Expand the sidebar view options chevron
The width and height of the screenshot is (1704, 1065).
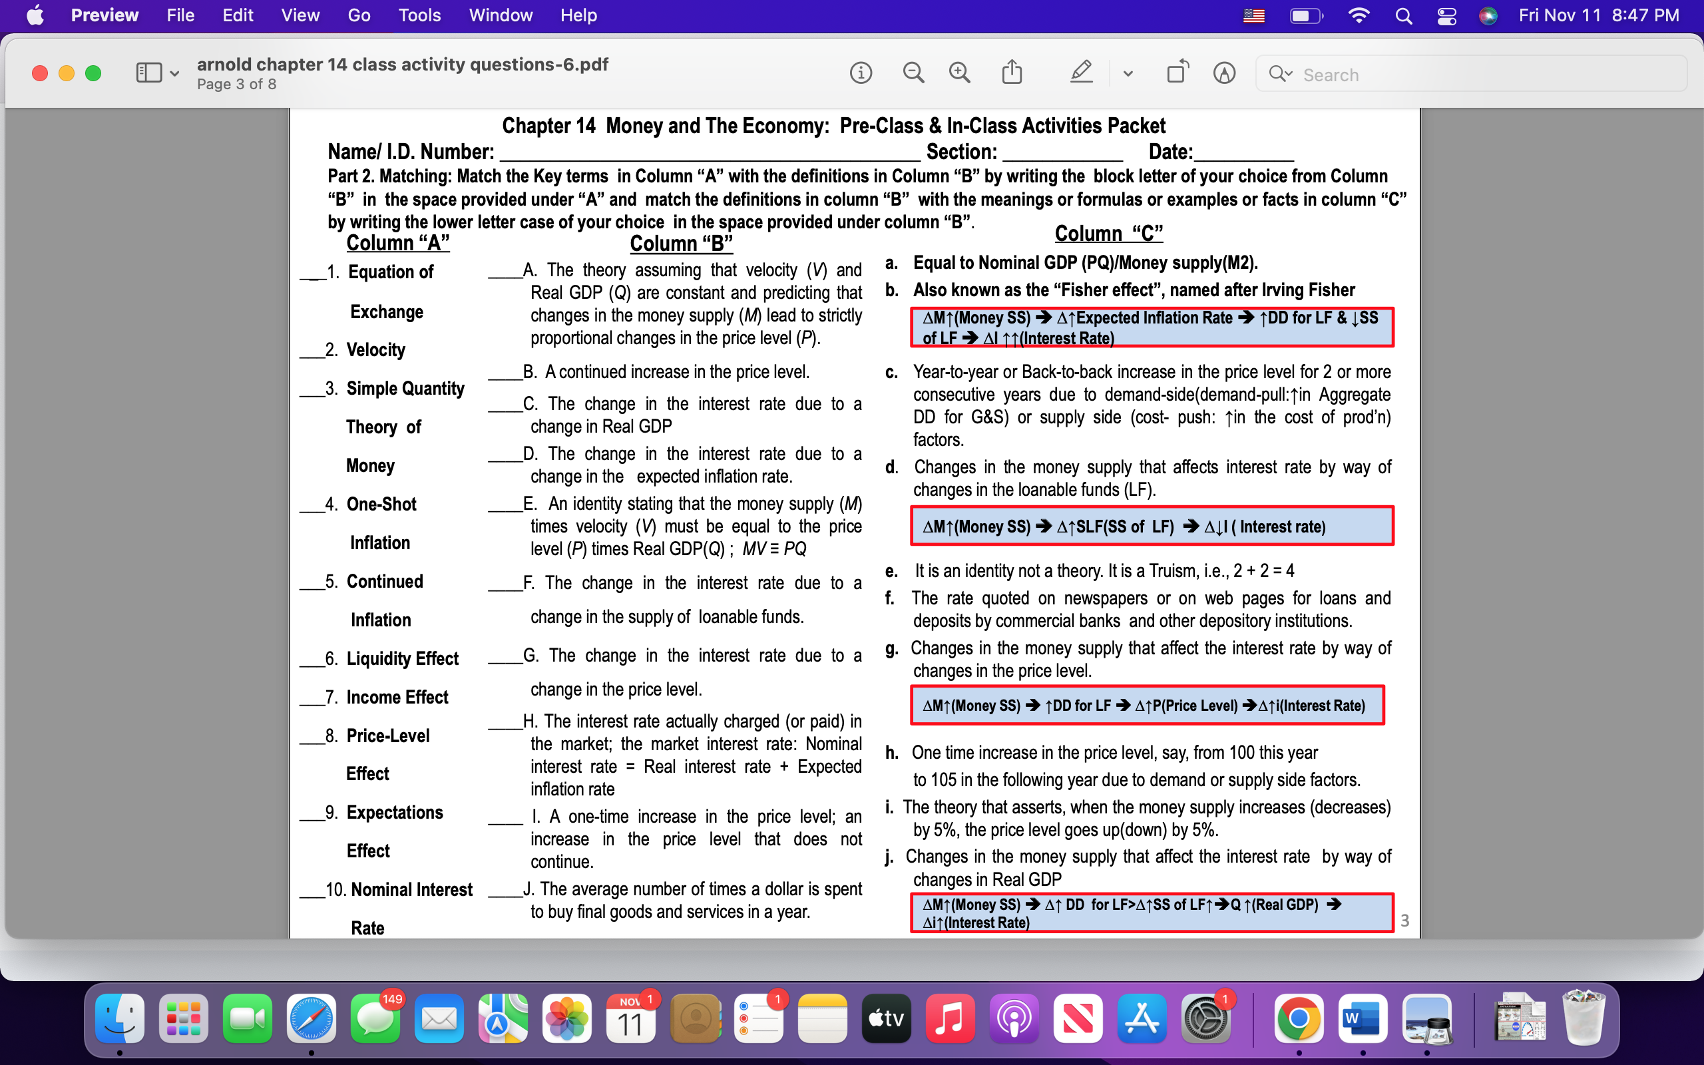tap(173, 73)
